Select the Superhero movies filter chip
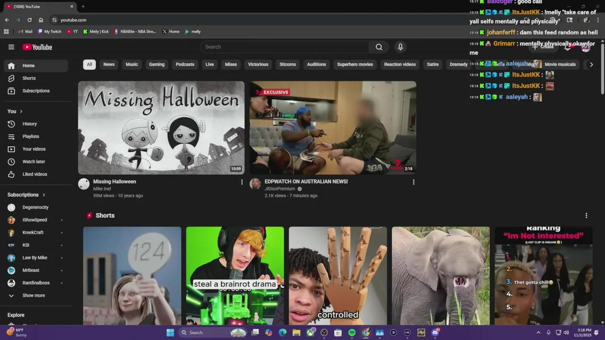The image size is (605, 340). (355, 65)
